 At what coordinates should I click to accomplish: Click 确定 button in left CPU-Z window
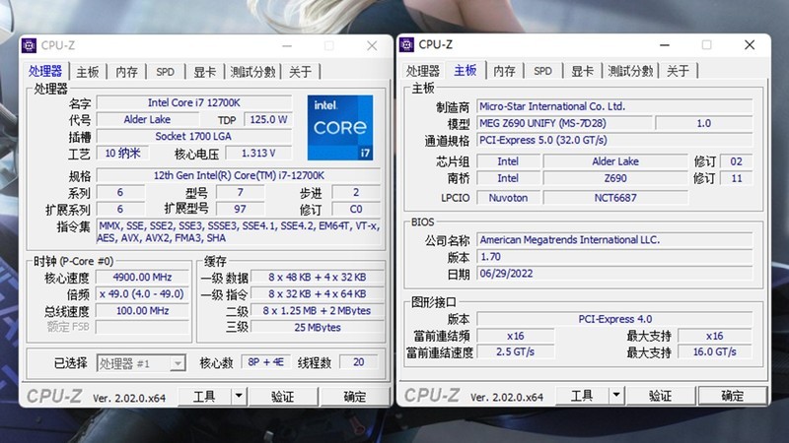(x=355, y=397)
